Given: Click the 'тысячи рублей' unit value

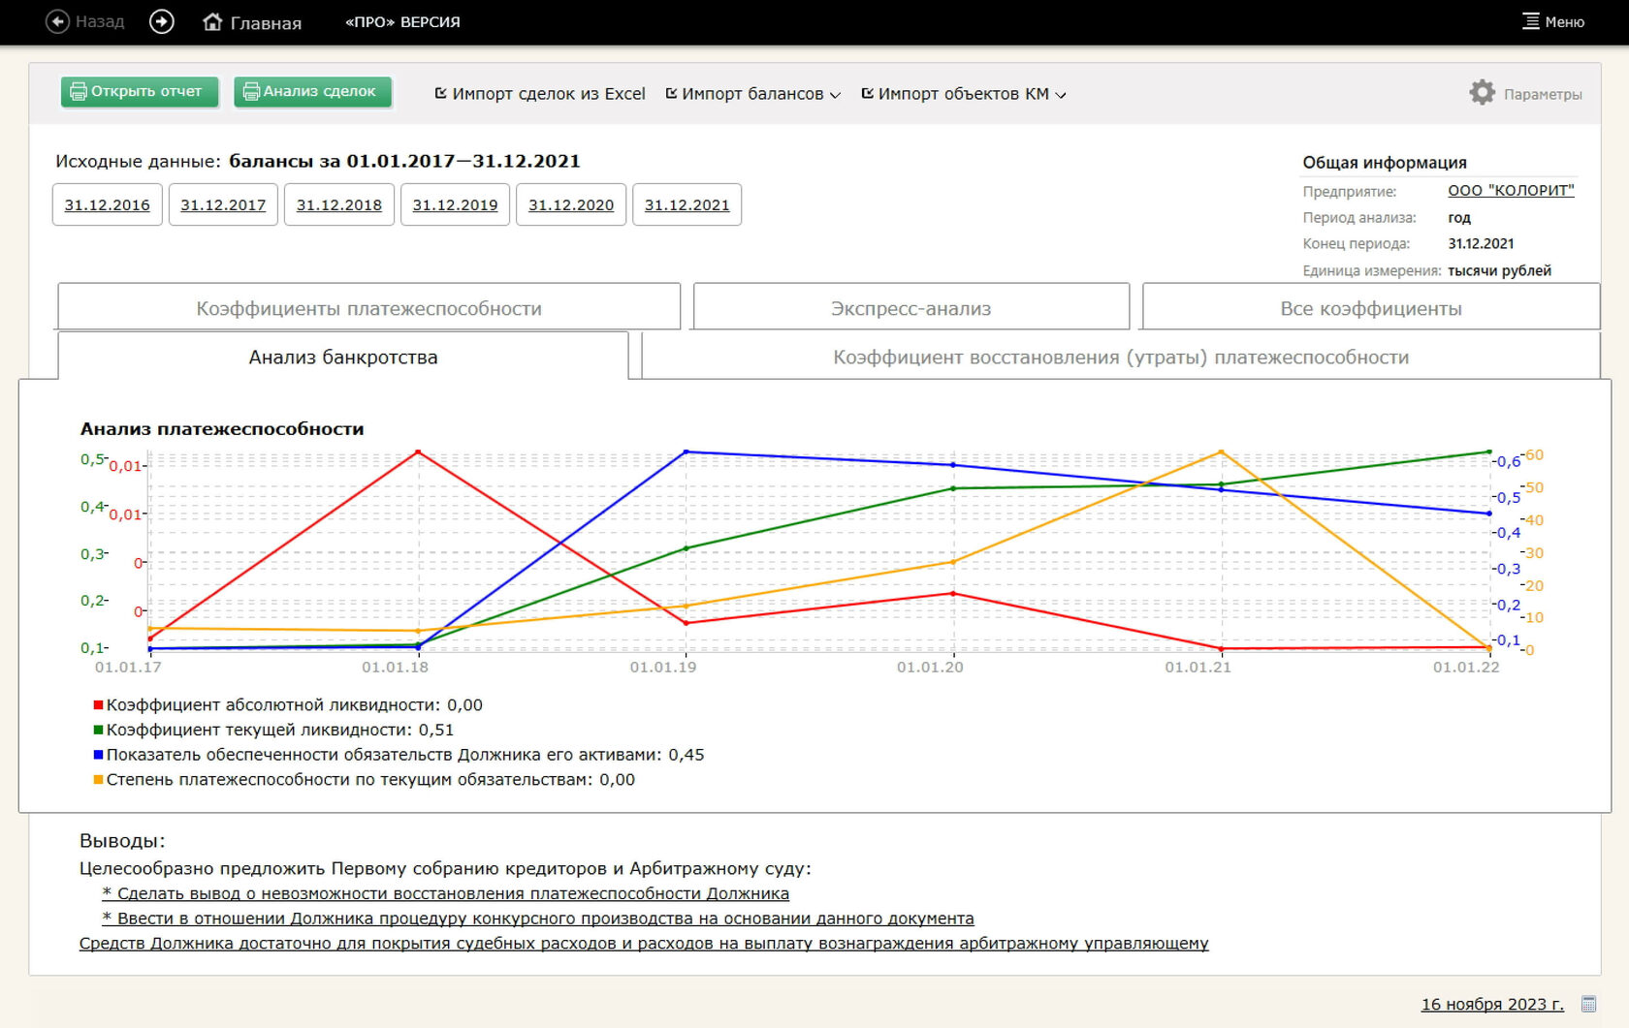Looking at the screenshot, I should coord(1499,270).
